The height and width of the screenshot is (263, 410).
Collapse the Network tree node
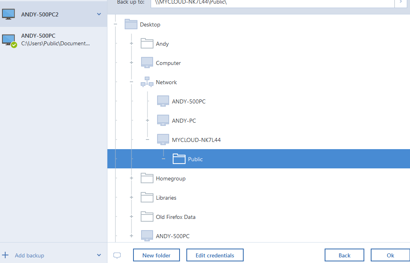[131, 82]
